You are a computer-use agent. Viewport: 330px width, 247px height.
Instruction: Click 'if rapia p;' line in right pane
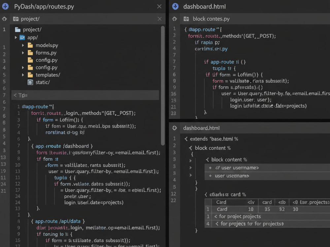tap(207, 42)
